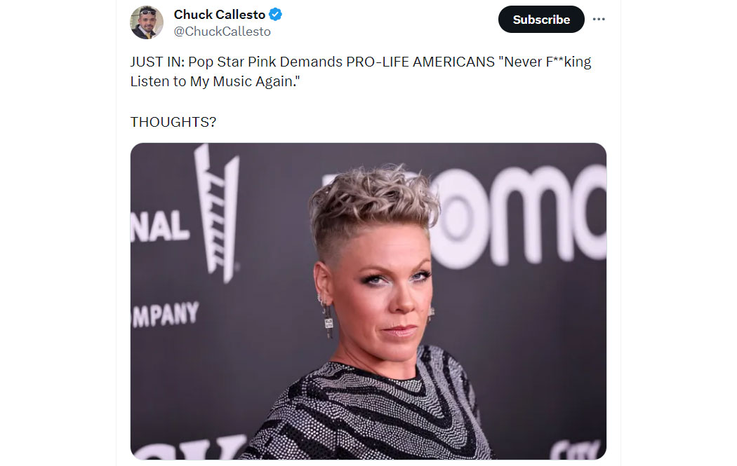Open the Chuck Callesto display name link
The height and width of the screenshot is (466, 737).
click(x=220, y=15)
